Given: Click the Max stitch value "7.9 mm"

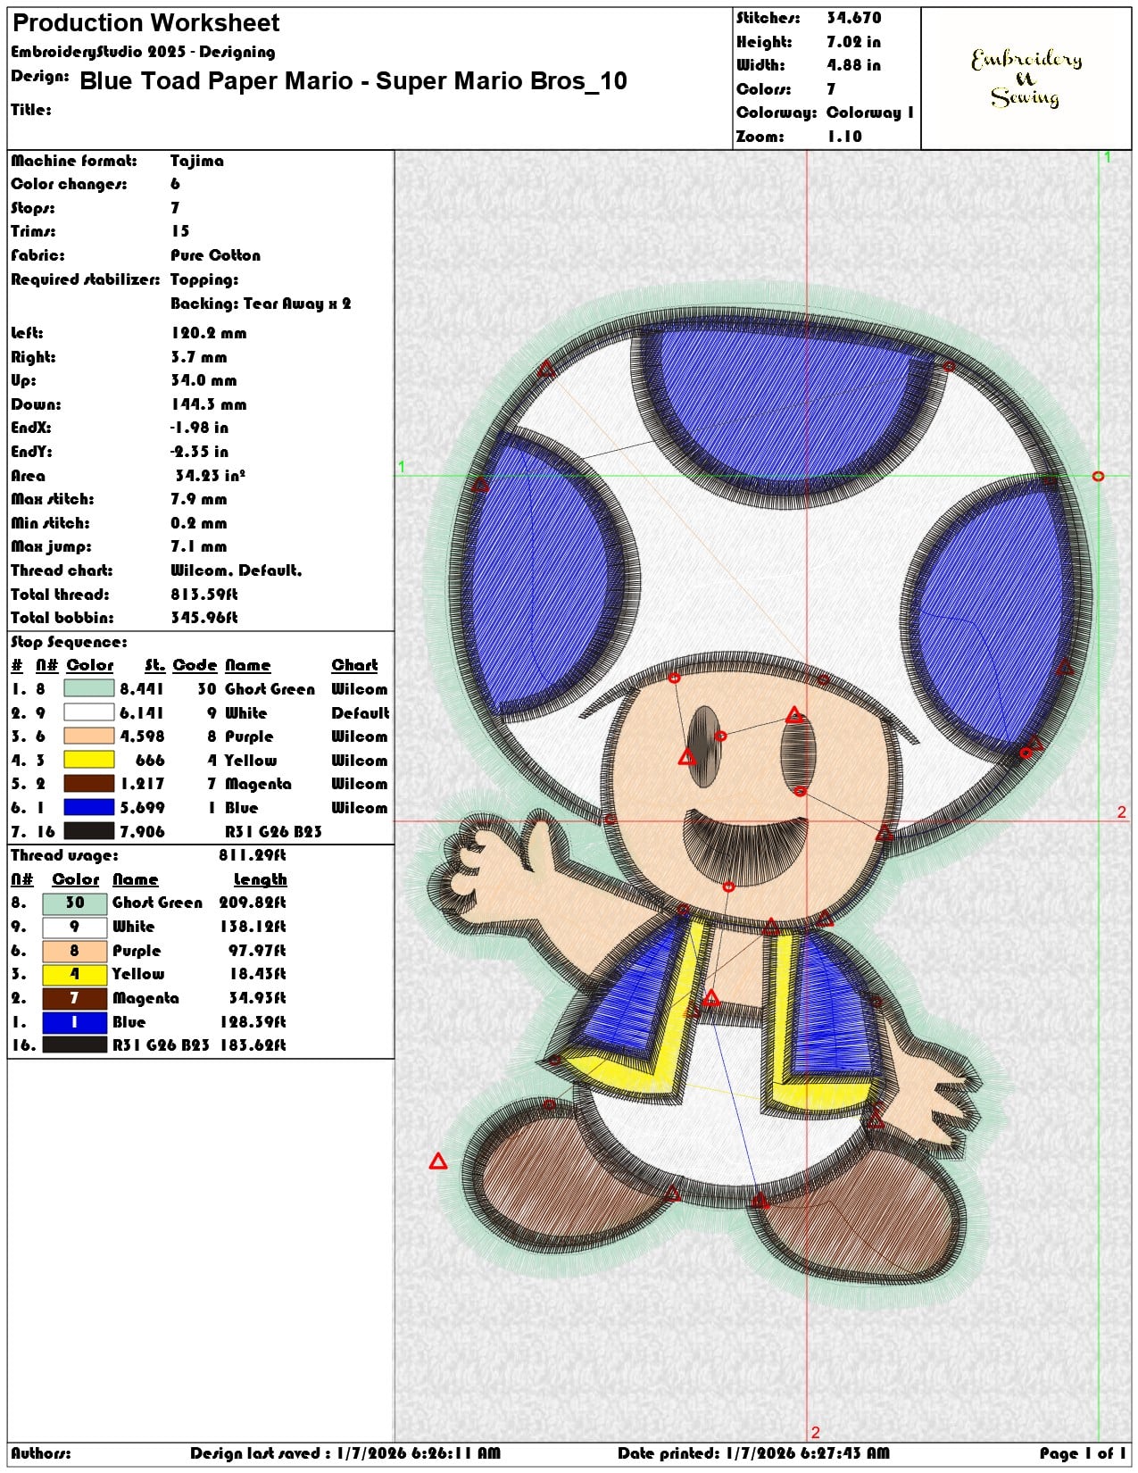Looking at the screenshot, I should (199, 499).
